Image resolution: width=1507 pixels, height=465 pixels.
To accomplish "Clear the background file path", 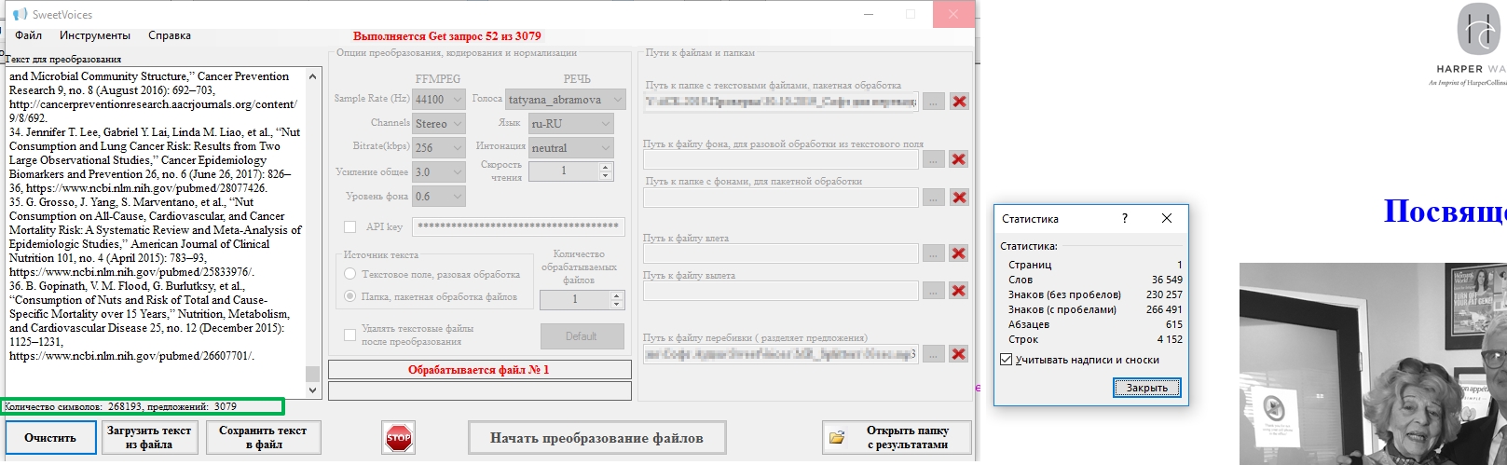I will click(x=958, y=159).
